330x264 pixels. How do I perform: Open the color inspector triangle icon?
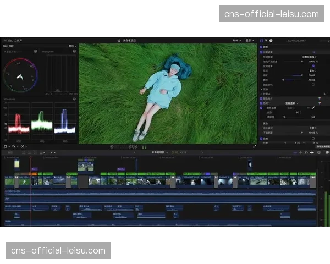point(266,41)
